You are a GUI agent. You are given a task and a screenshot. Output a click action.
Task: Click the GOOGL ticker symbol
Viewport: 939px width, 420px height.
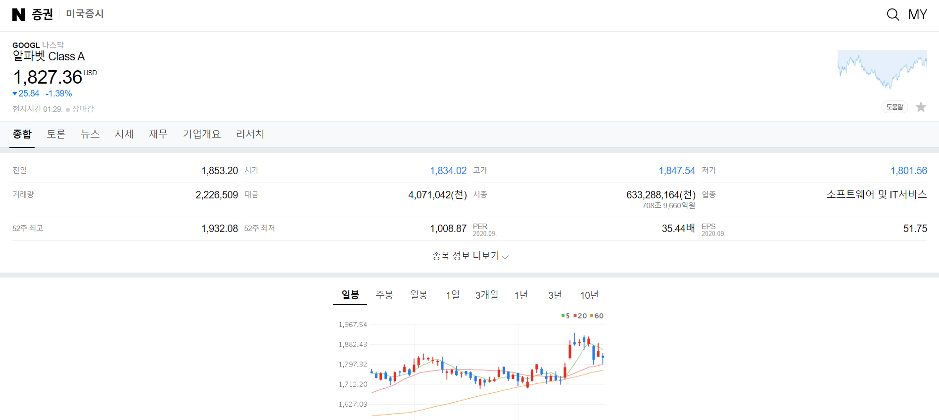(26, 45)
